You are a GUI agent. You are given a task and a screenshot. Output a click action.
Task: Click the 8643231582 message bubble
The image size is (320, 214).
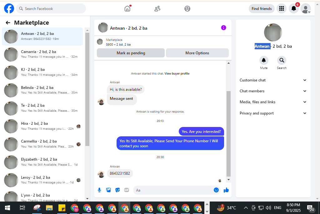click(120, 173)
